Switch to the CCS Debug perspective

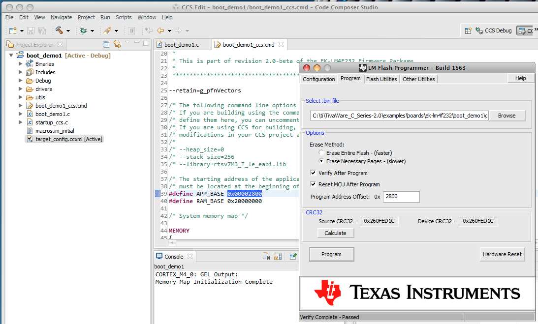coord(493,30)
